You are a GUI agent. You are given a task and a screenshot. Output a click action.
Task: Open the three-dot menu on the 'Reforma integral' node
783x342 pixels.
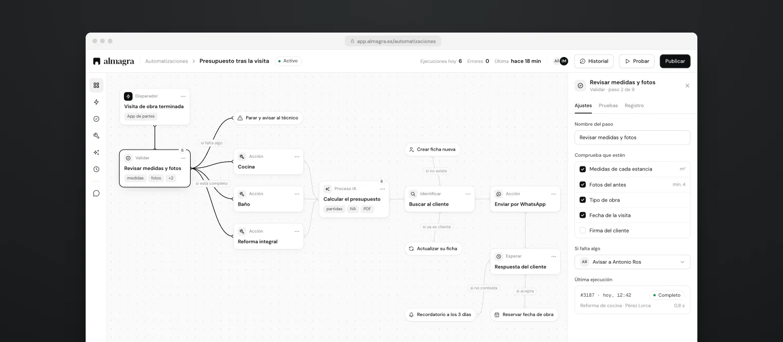point(297,232)
